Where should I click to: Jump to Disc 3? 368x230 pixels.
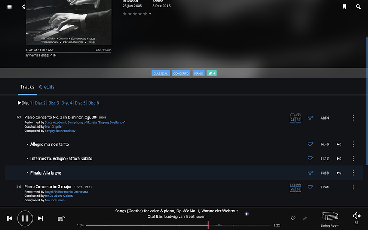pyautogui.click(x=53, y=103)
